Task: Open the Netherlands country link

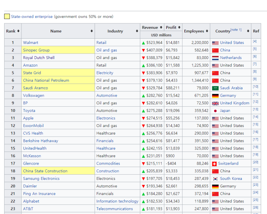Action: point(231,58)
